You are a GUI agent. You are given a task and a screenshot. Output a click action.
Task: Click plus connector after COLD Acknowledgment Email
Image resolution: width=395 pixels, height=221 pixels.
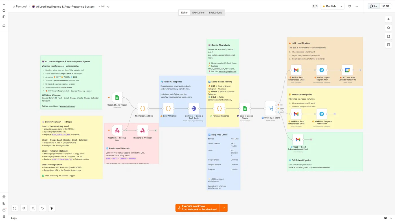[311, 139]
